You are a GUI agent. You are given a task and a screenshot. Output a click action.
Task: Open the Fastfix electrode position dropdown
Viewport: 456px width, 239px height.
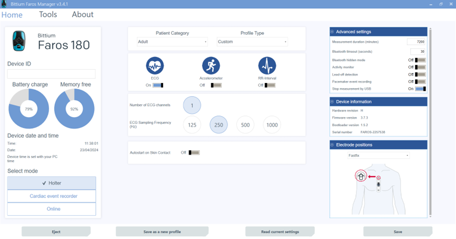click(379, 155)
